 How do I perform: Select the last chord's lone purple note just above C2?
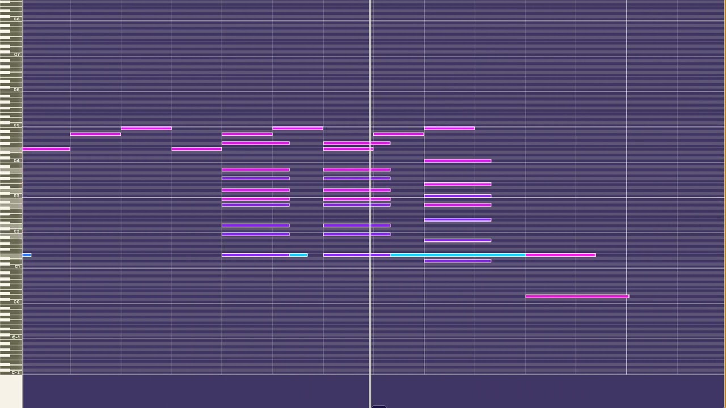457,219
